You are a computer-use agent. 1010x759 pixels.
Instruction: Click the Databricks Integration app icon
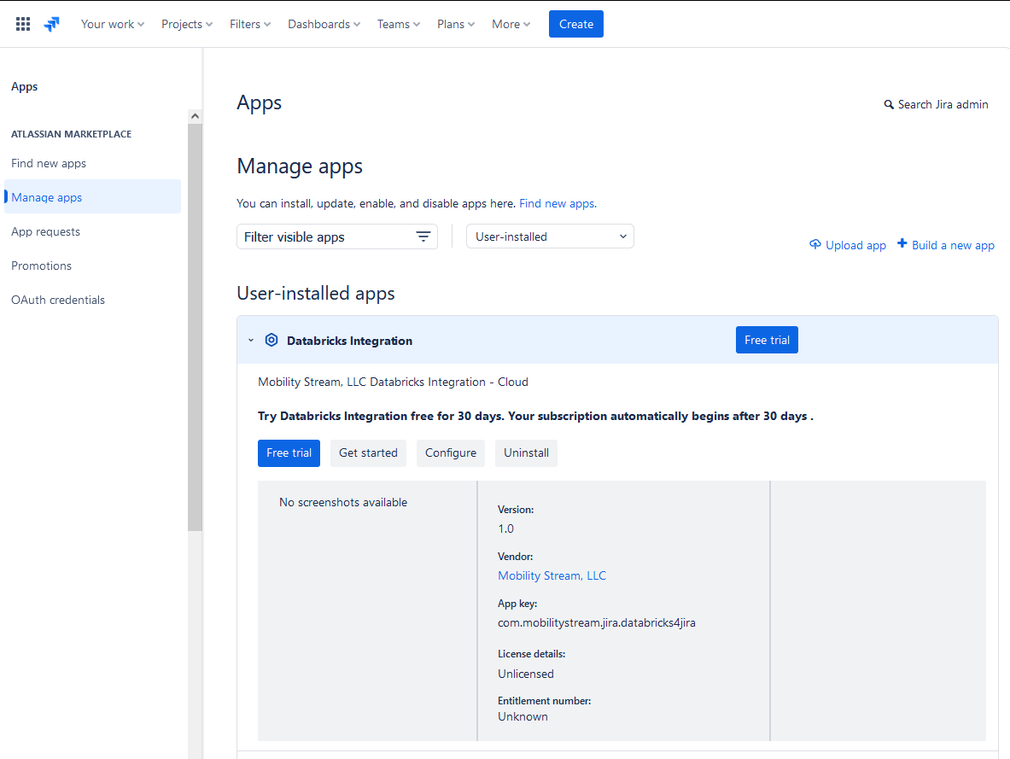pyautogui.click(x=271, y=340)
